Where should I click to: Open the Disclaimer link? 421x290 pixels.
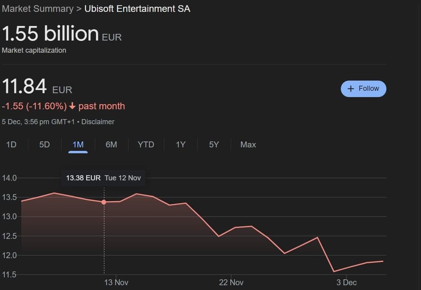98,122
